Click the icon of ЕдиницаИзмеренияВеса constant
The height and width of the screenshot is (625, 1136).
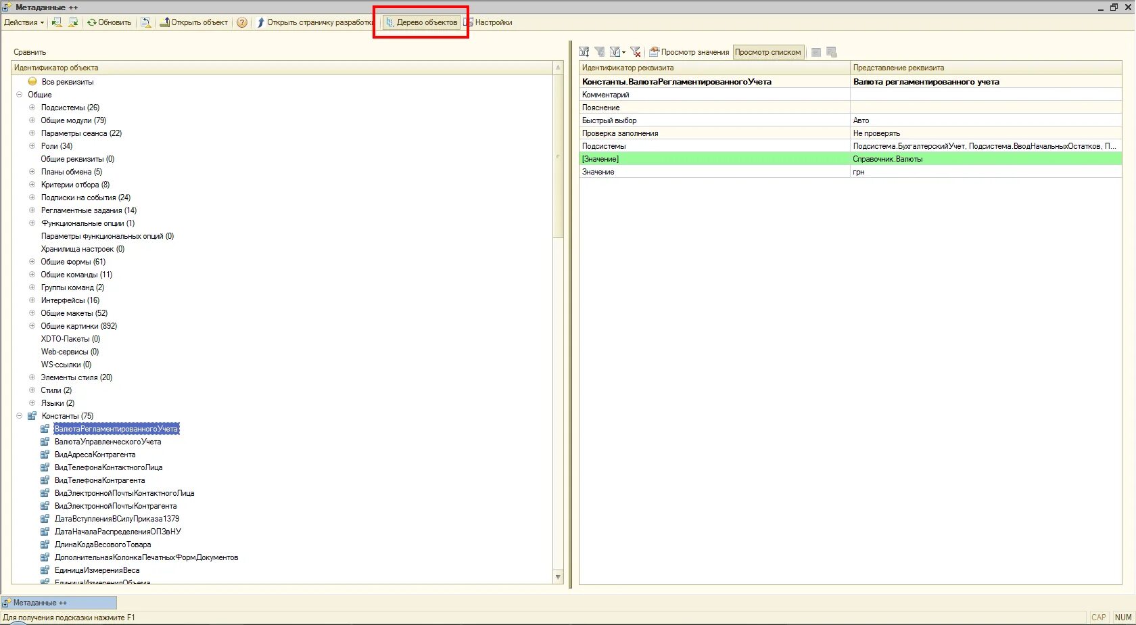45,570
